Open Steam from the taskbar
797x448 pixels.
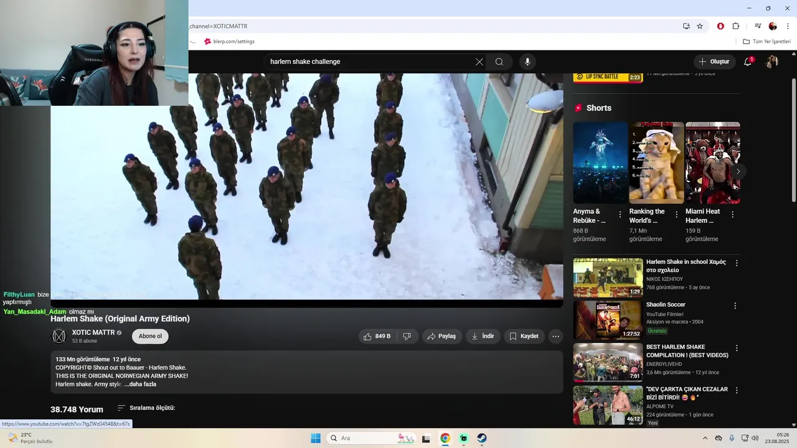pyautogui.click(x=482, y=438)
